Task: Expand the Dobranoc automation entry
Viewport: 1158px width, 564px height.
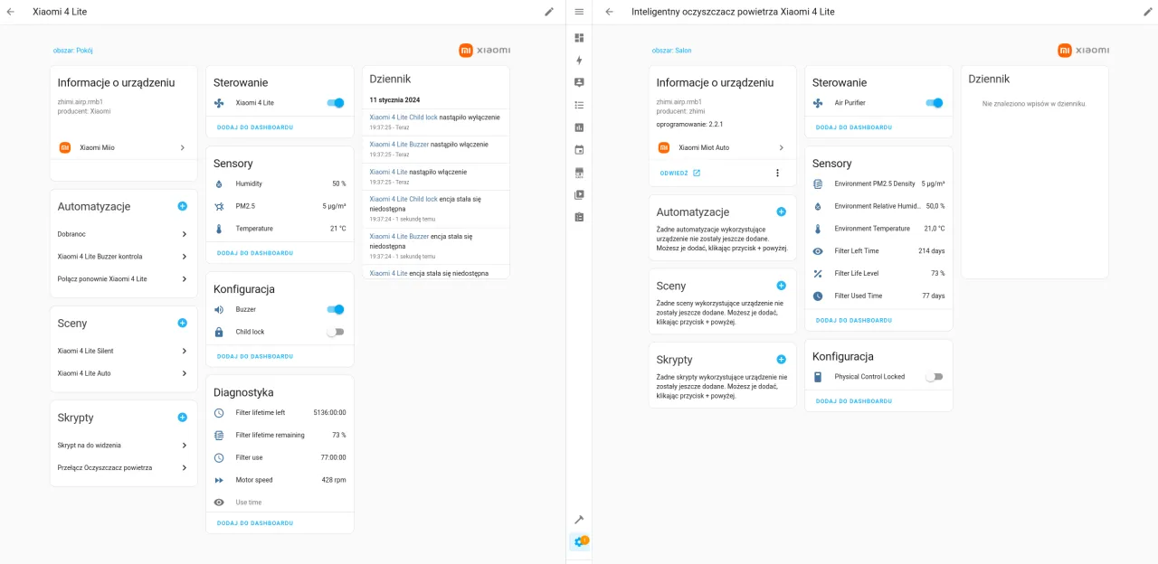Action: point(184,234)
